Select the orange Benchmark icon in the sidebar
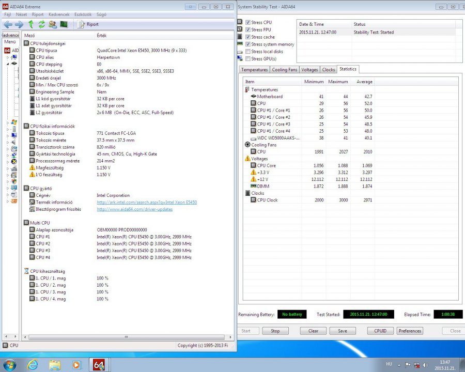 (x=14, y=201)
